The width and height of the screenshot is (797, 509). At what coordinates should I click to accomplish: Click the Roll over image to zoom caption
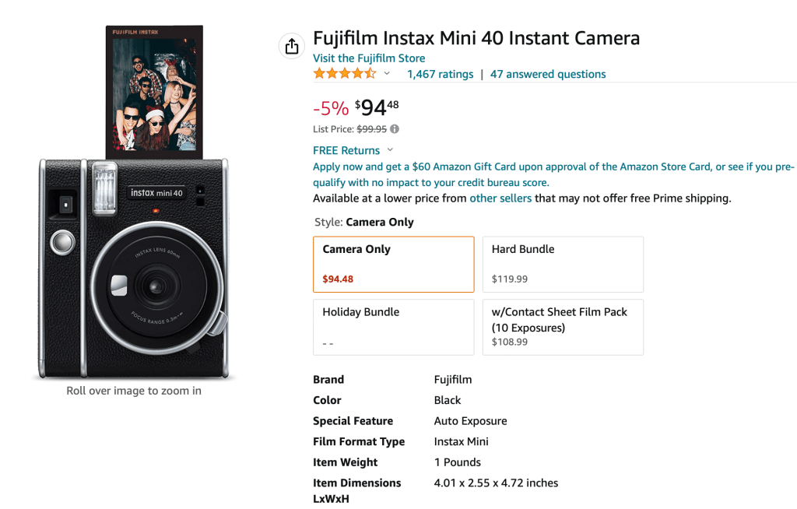pyautogui.click(x=134, y=391)
